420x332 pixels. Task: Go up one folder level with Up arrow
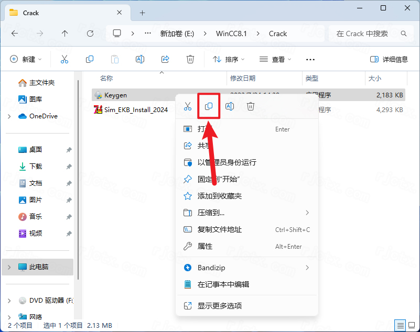(64, 34)
